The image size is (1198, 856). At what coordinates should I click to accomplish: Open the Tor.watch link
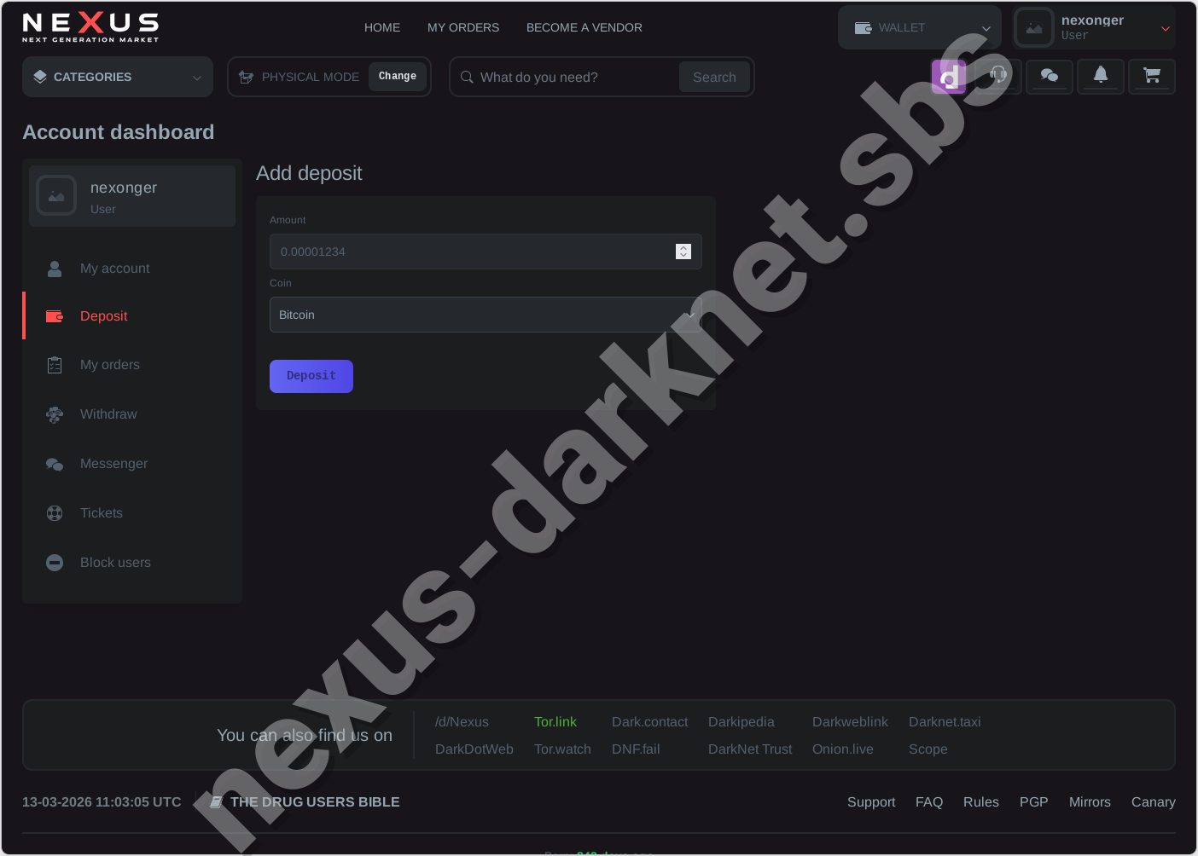[x=562, y=749]
